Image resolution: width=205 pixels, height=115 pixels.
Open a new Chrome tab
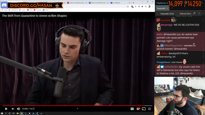pyautogui.click(x=133, y=3)
